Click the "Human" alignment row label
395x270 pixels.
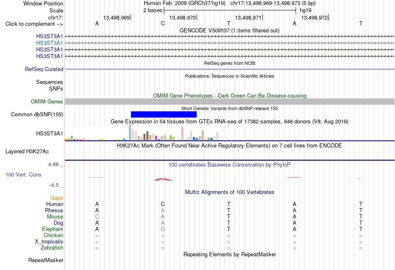[x=54, y=204]
